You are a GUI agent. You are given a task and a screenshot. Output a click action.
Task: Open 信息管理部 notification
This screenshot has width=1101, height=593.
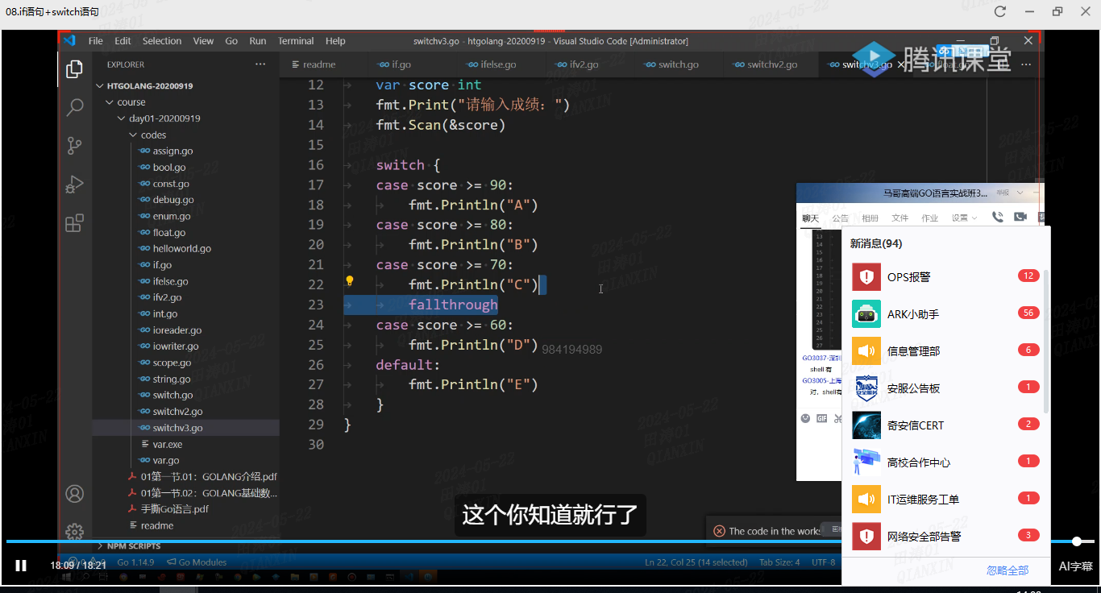pos(945,351)
